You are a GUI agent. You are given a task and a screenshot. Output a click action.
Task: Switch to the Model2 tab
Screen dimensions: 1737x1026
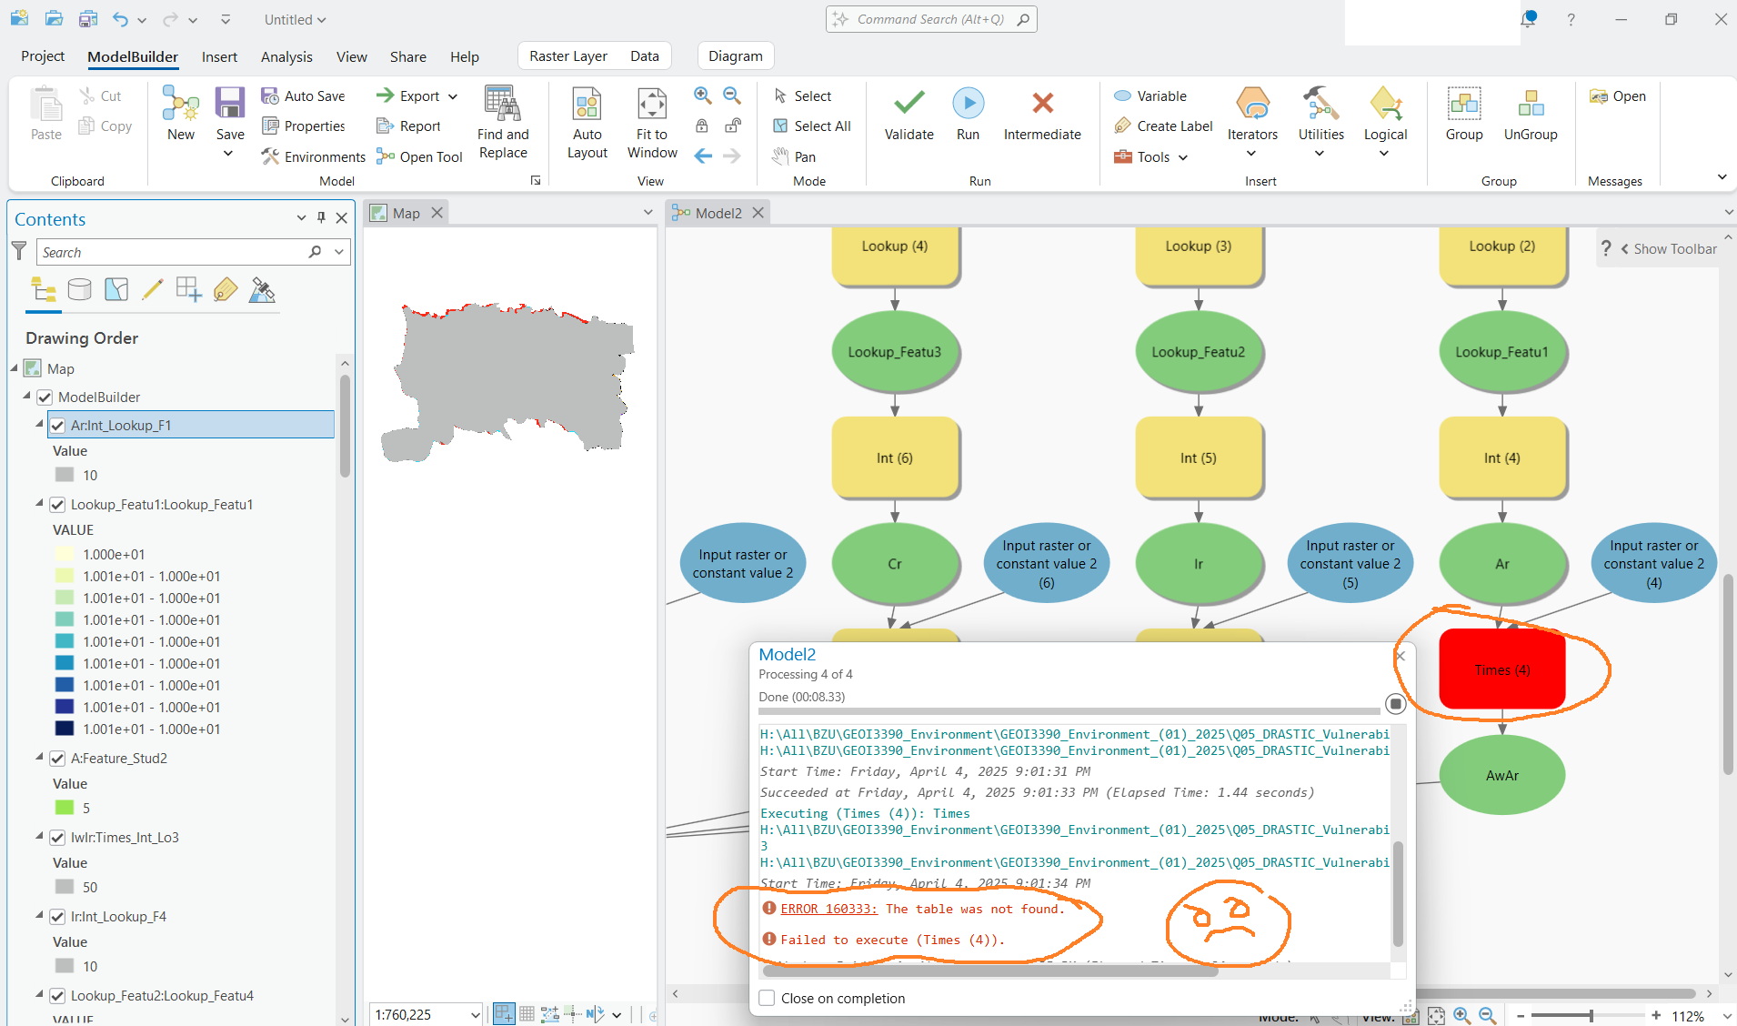click(718, 212)
